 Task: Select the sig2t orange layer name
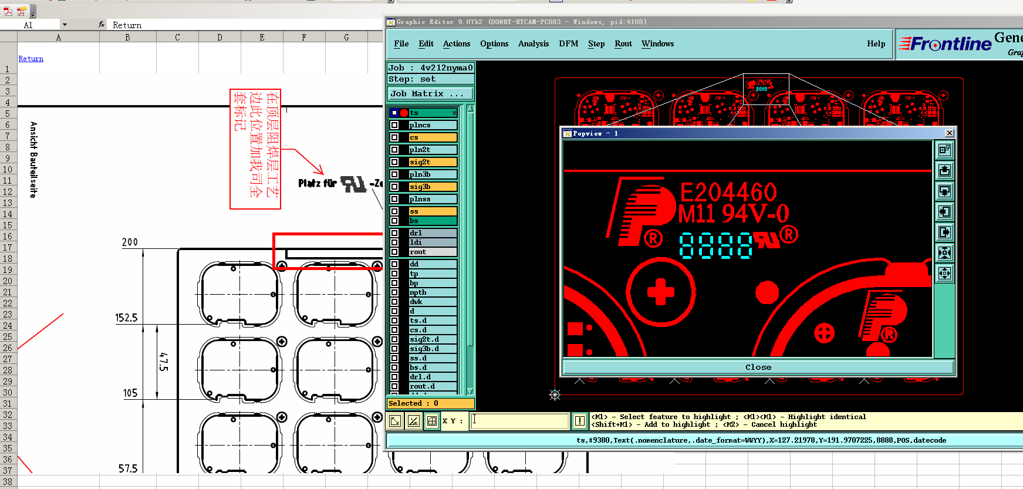tap(433, 162)
